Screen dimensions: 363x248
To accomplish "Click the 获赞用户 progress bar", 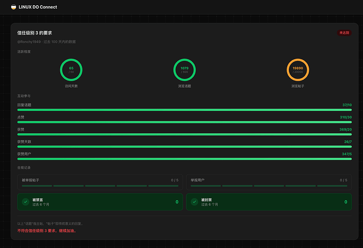I will 185,159.
